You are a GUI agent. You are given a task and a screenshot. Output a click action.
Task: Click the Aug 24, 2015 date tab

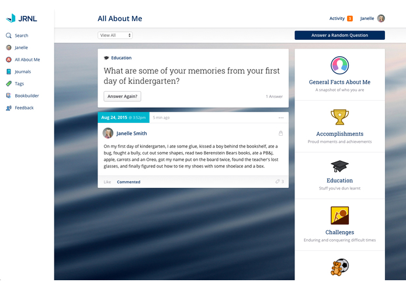pyautogui.click(x=123, y=118)
